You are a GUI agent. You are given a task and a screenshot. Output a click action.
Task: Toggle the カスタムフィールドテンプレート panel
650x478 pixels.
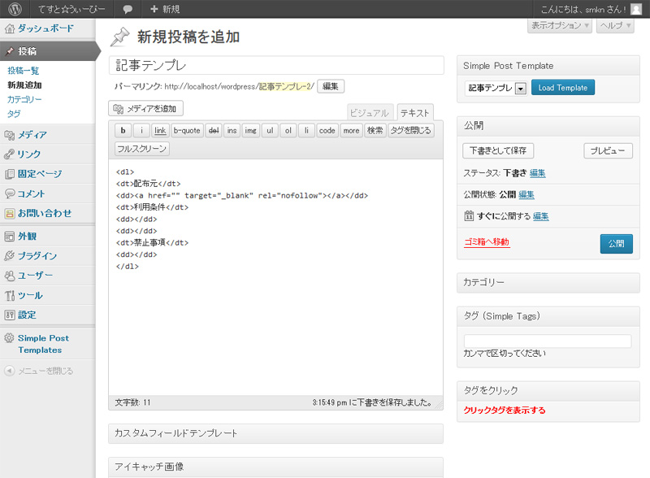275,434
